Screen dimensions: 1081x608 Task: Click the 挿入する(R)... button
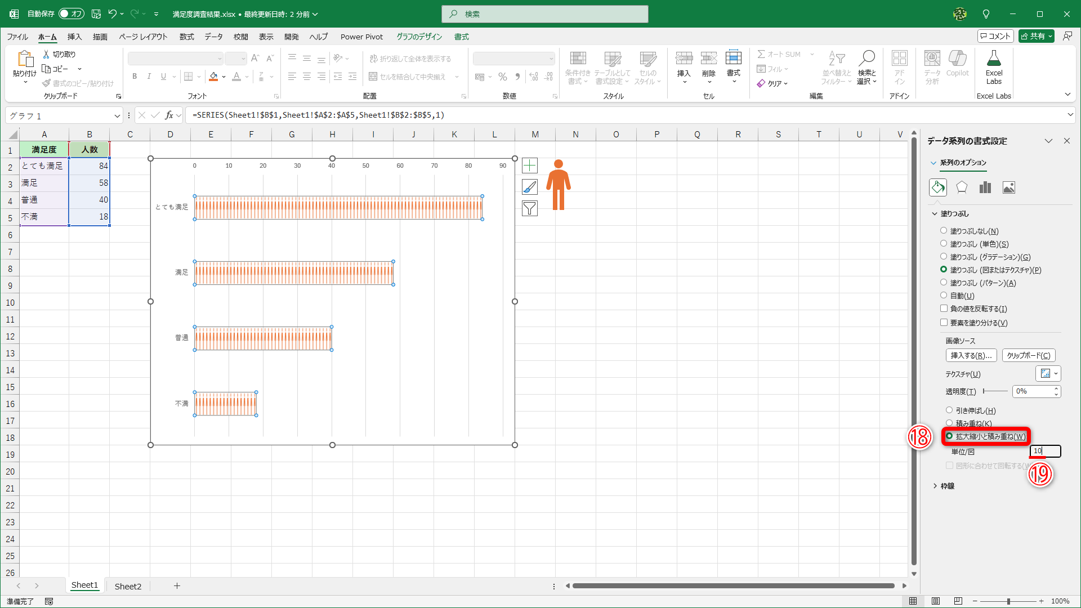point(971,356)
